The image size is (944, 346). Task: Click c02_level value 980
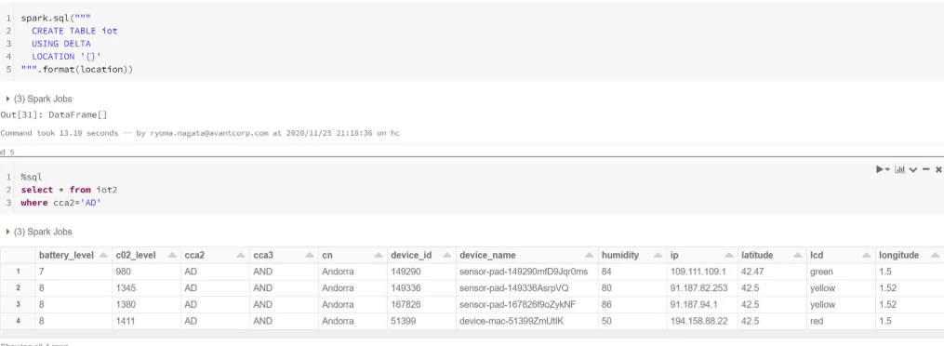click(124, 272)
